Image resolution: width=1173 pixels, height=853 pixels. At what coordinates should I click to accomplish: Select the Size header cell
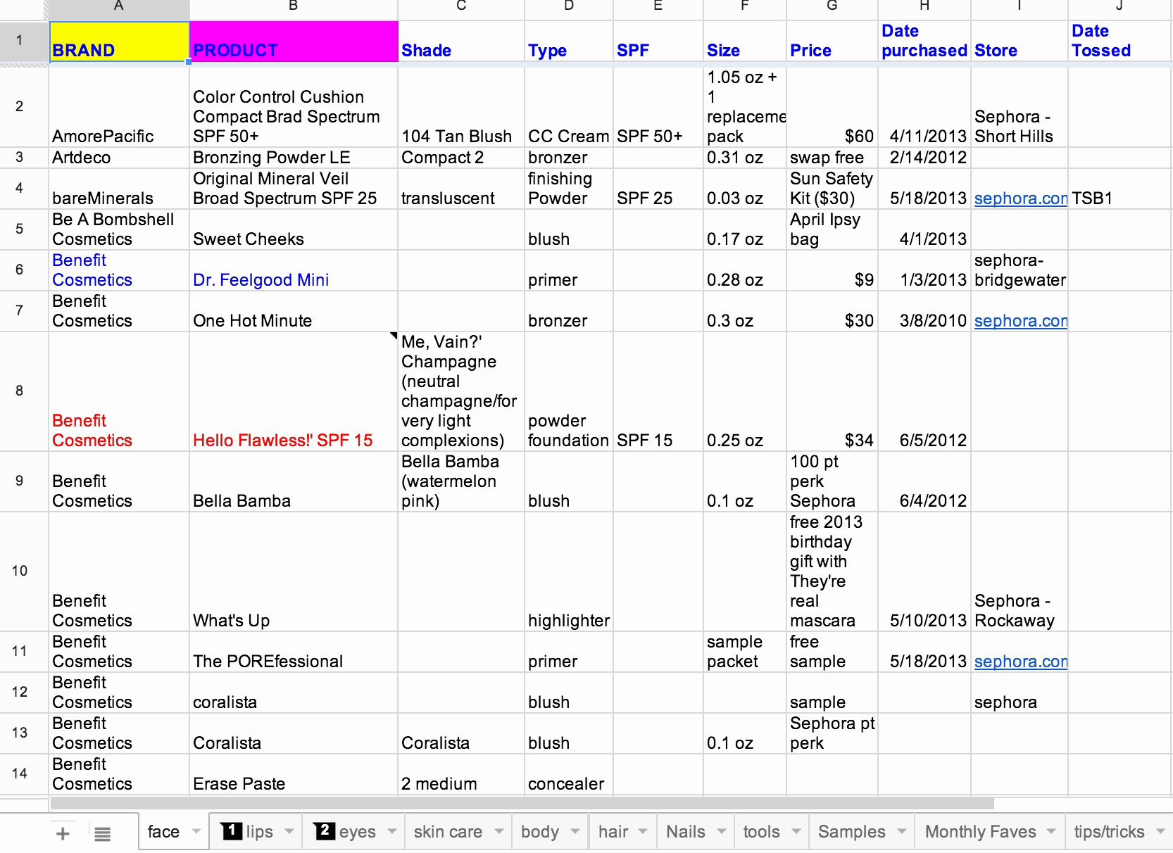click(745, 42)
